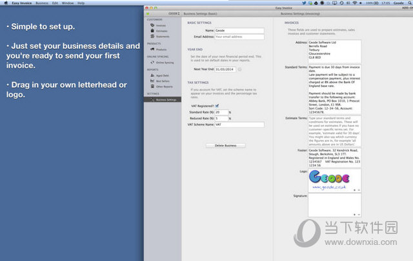This screenshot has width=413, height=261.
Task: Open Products via its megaphone icon
Action: pyautogui.click(x=152, y=49)
